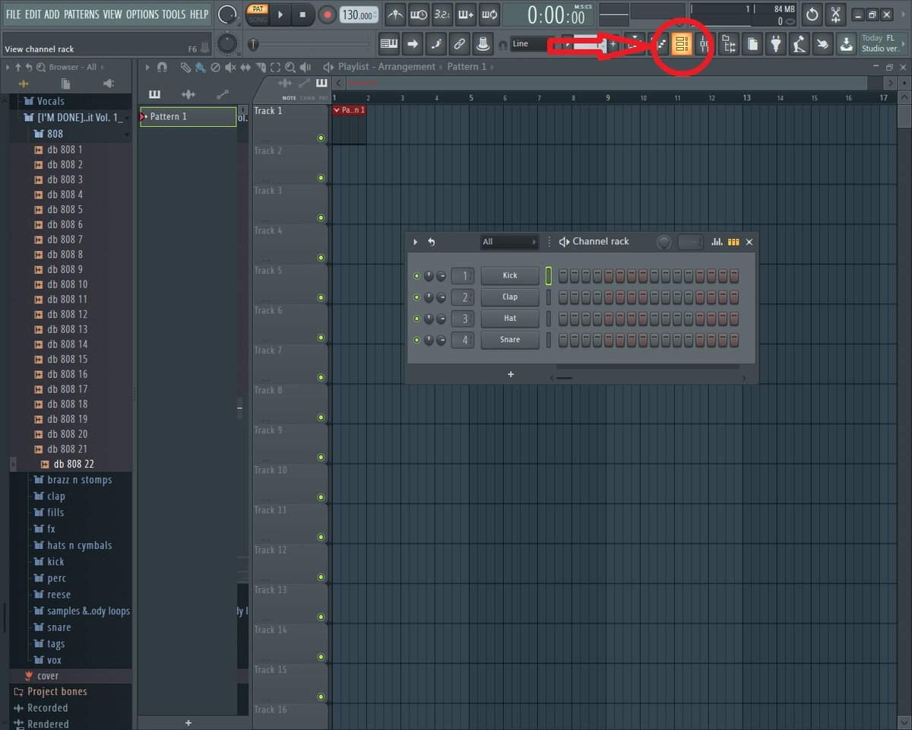Viewport: 912px width, 730px height.
Task: Select the Zoom tool in playlist toolbar
Action: (290, 67)
